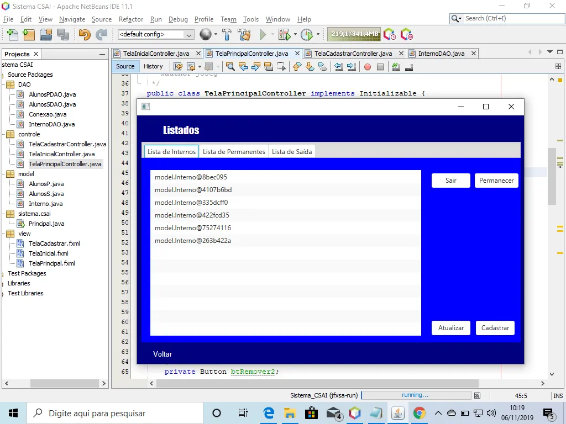The width and height of the screenshot is (566, 424).
Task: Click the running progress bar in status bar
Action: (416, 395)
